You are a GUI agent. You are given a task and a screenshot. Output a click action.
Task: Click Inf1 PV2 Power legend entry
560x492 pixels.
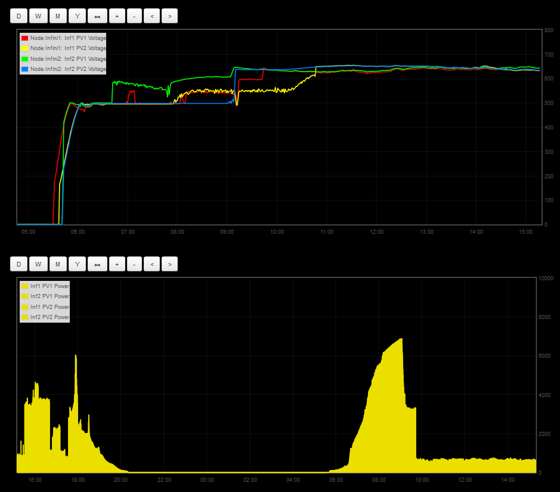pyautogui.click(x=49, y=307)
